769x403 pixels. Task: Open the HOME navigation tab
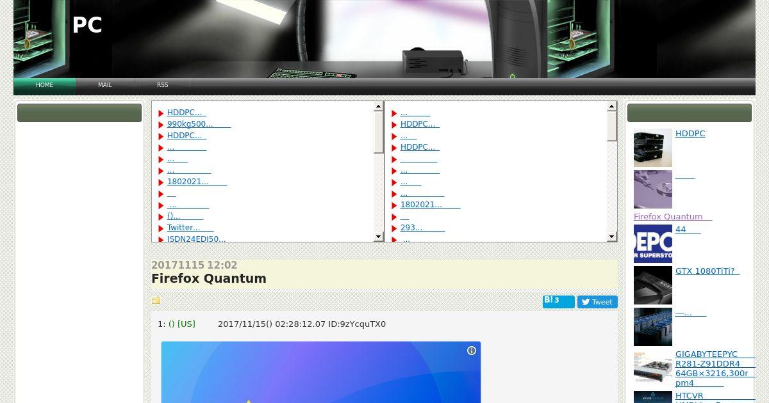[45, 84]
